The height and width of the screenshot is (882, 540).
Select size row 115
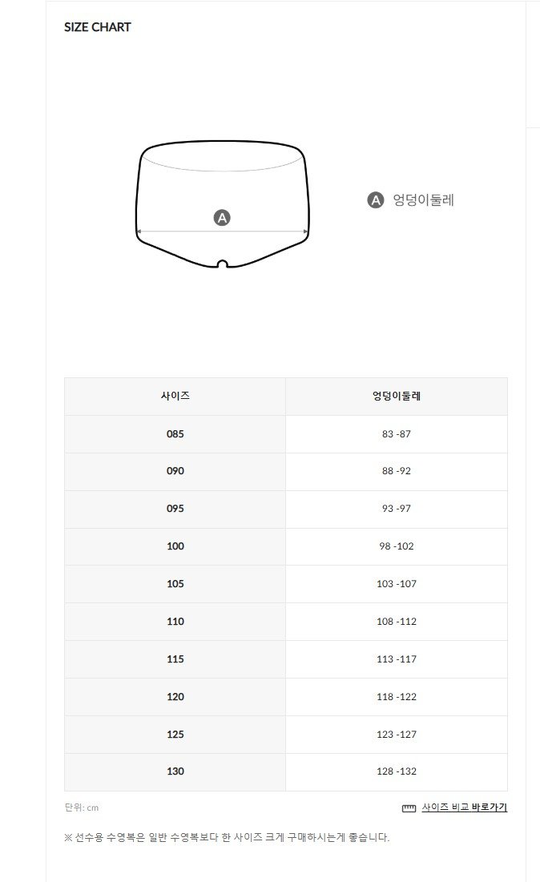pyautogui.click(x=286, y=659)
